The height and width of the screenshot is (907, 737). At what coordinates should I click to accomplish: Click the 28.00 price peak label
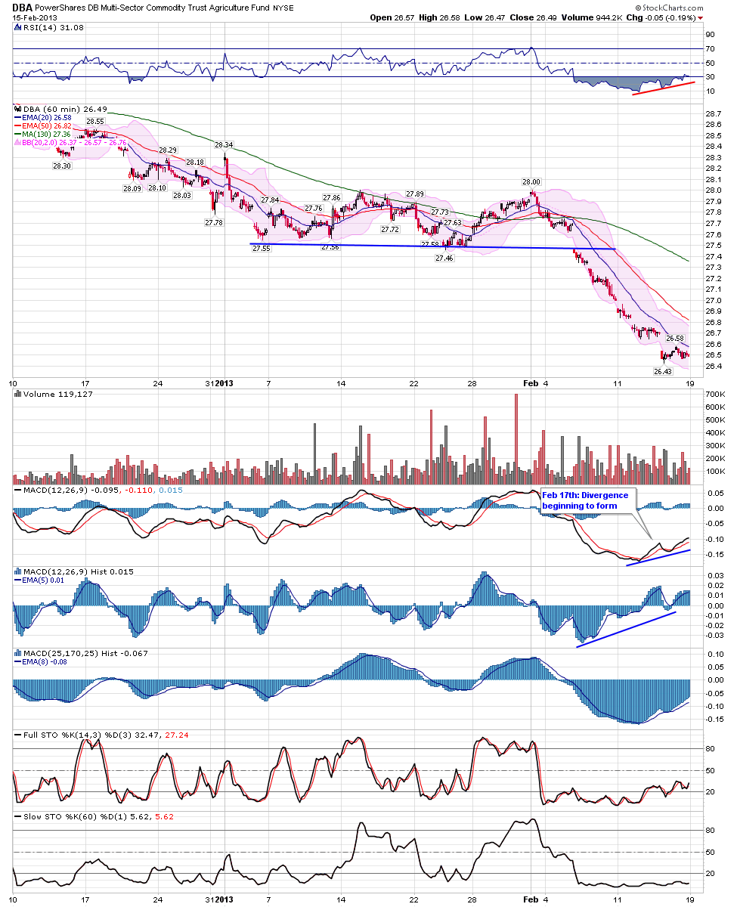click(x=531, y=181)
